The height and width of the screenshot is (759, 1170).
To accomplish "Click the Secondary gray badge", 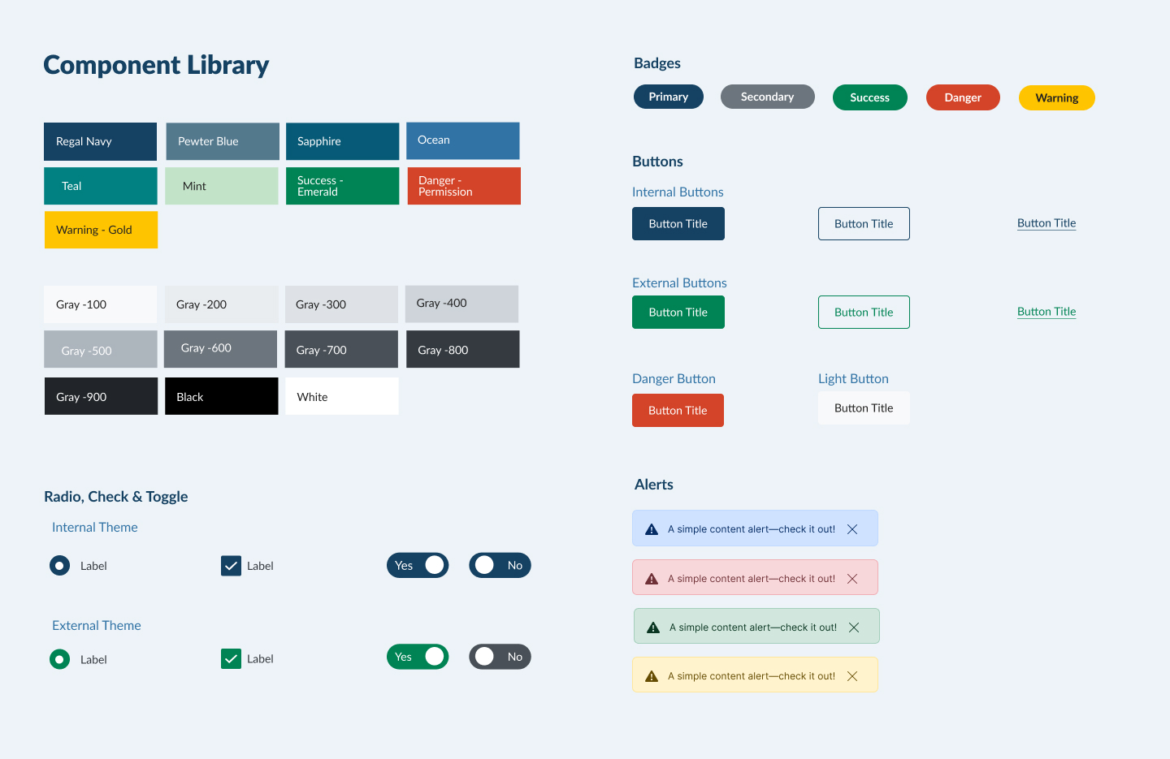I will pos(768,97).
